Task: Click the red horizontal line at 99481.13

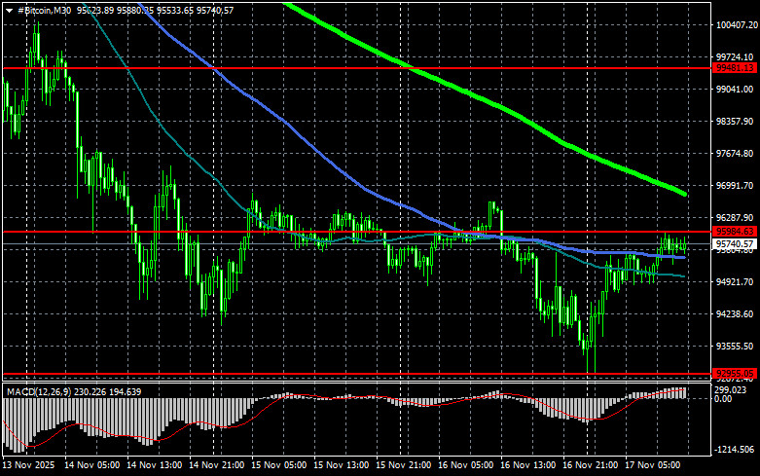Action: [x=292, y=69]
